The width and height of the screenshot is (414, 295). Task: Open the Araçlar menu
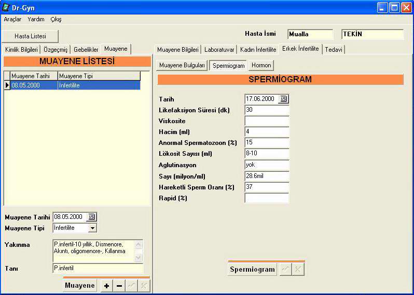(12, 19)
